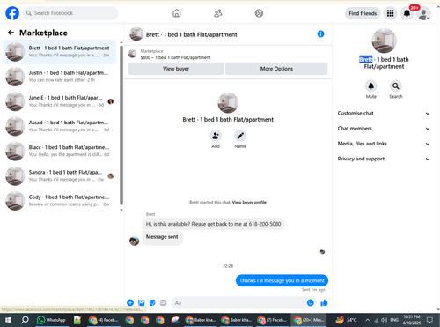Open more actions plus icon in composer
Screen dimensions: 440x327
(x=130, y=302)
